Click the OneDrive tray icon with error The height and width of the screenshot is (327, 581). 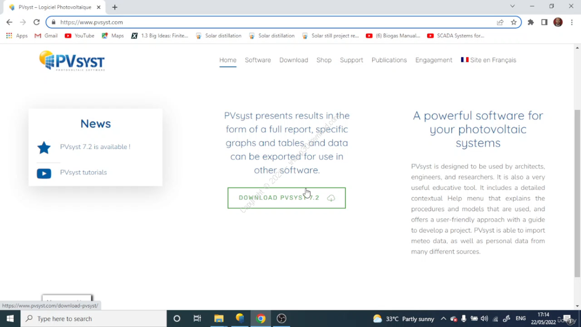click(453, 319)
